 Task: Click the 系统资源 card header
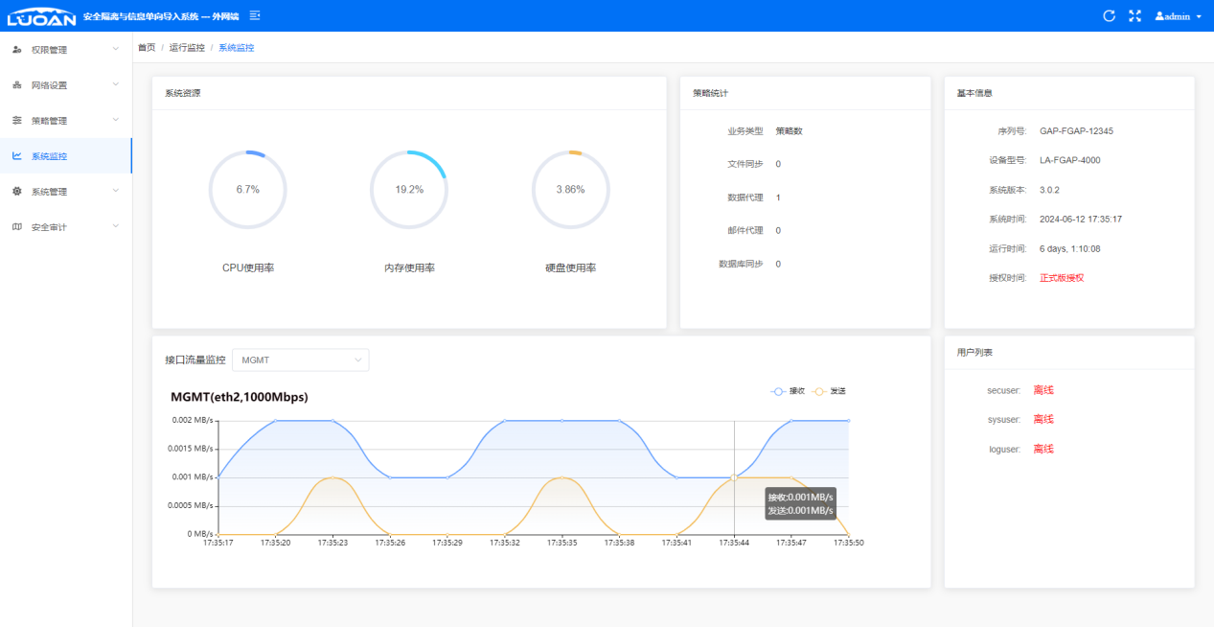[409, 93]
